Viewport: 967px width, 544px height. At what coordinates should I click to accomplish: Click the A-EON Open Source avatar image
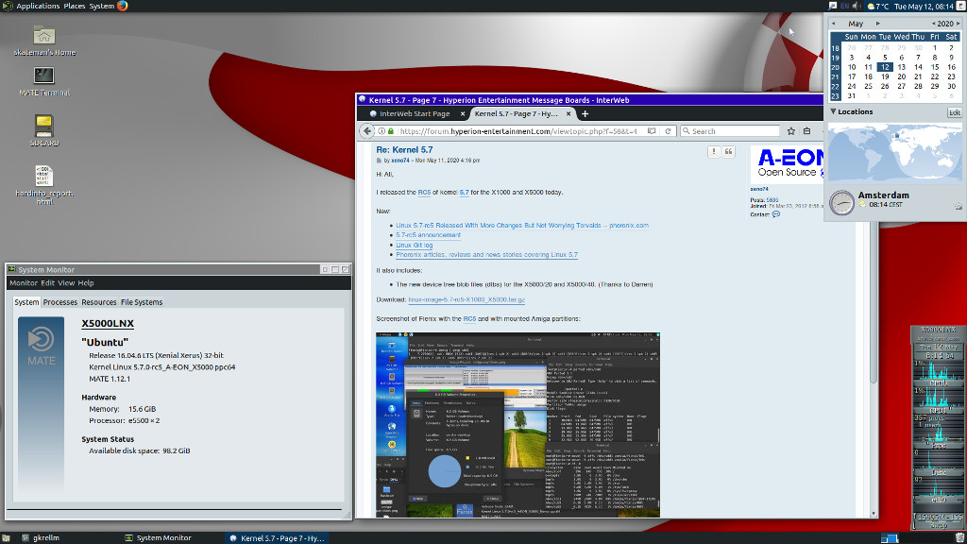point(787,164)
